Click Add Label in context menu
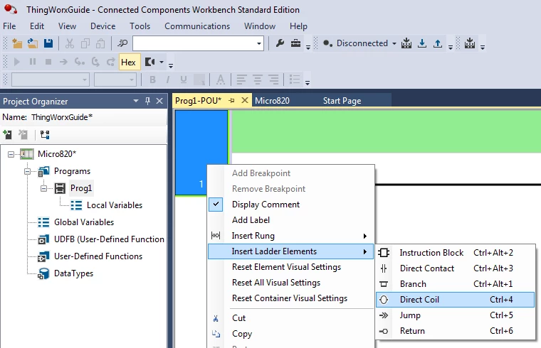Screen dimensions: 541x348 coord(290,220)
